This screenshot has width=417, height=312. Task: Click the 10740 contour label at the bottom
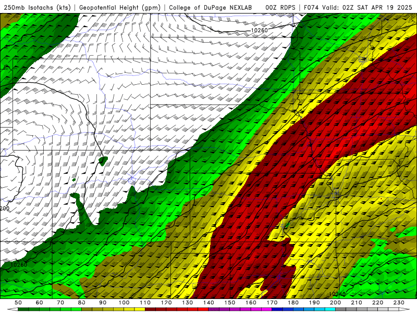[x=337, y=294]
